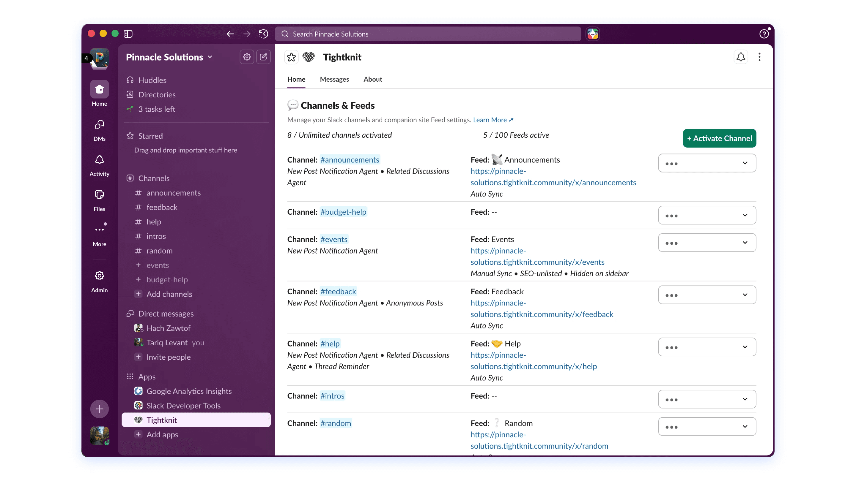Star the Tightknit app
Viewport: 856px width, 481px height.
[x=291, y=57]
